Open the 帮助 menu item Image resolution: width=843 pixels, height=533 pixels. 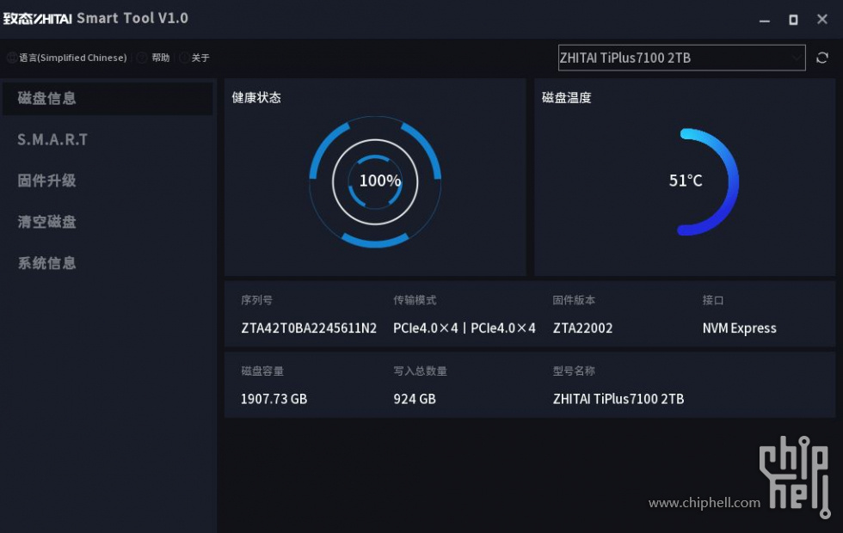(161, 58)
